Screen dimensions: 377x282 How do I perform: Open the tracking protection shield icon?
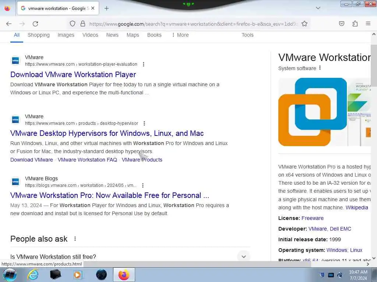coord(73,23)
